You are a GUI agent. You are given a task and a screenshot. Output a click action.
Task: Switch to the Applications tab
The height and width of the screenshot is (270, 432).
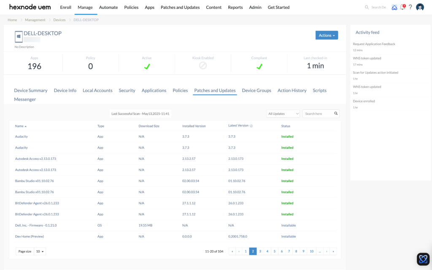[154, 90]
